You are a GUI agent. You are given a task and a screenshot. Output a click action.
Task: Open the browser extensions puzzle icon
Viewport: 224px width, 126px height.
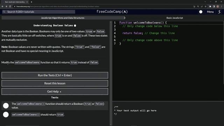pos(210,6)
